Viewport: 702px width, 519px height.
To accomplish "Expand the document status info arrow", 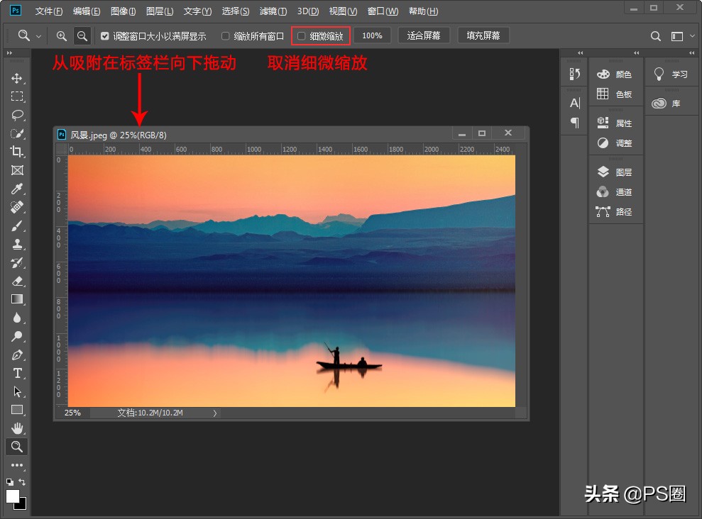I will click(x=215, y=413).
